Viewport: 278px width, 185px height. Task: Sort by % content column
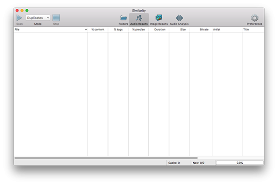coord(98,30)
